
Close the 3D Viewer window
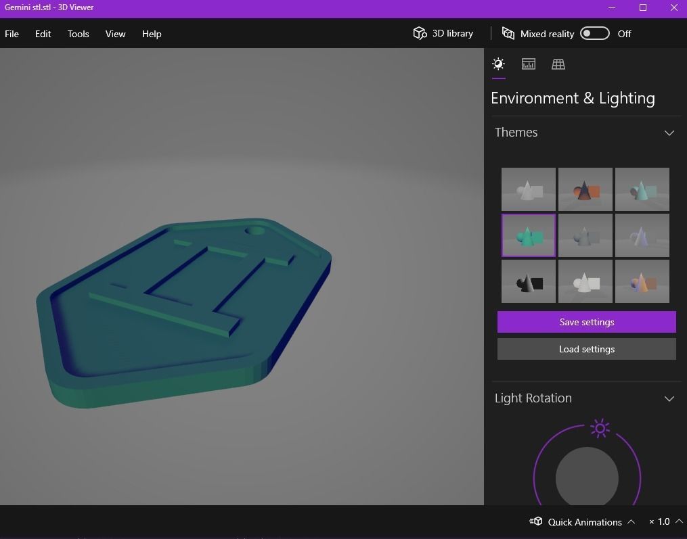click(674, 7)
